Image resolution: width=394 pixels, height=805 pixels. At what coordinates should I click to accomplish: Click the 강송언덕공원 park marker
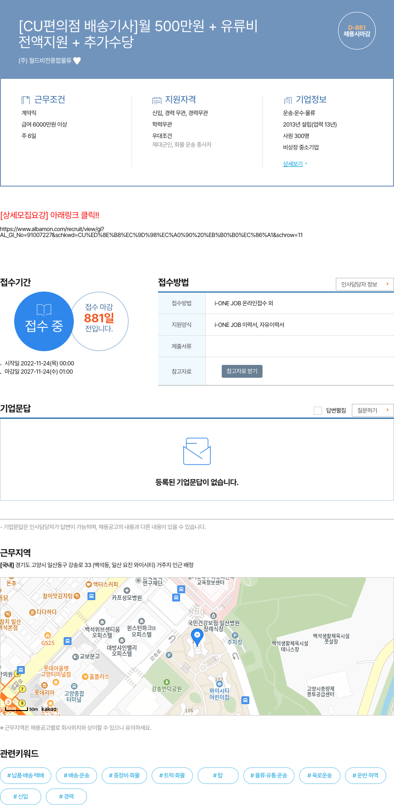pos(167,682)
